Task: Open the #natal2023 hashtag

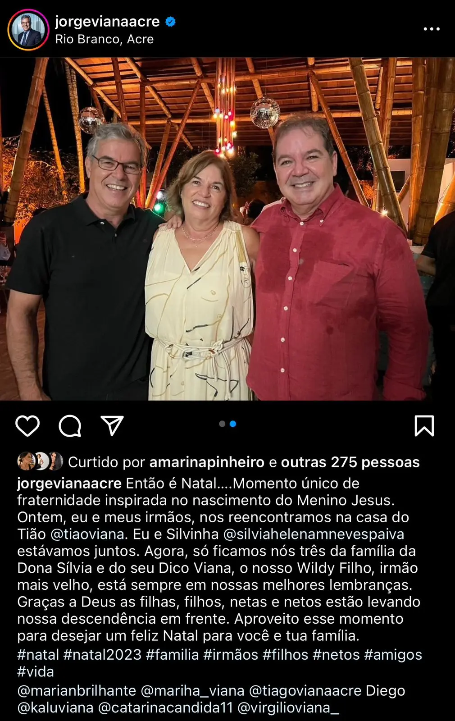Action: 103,654
